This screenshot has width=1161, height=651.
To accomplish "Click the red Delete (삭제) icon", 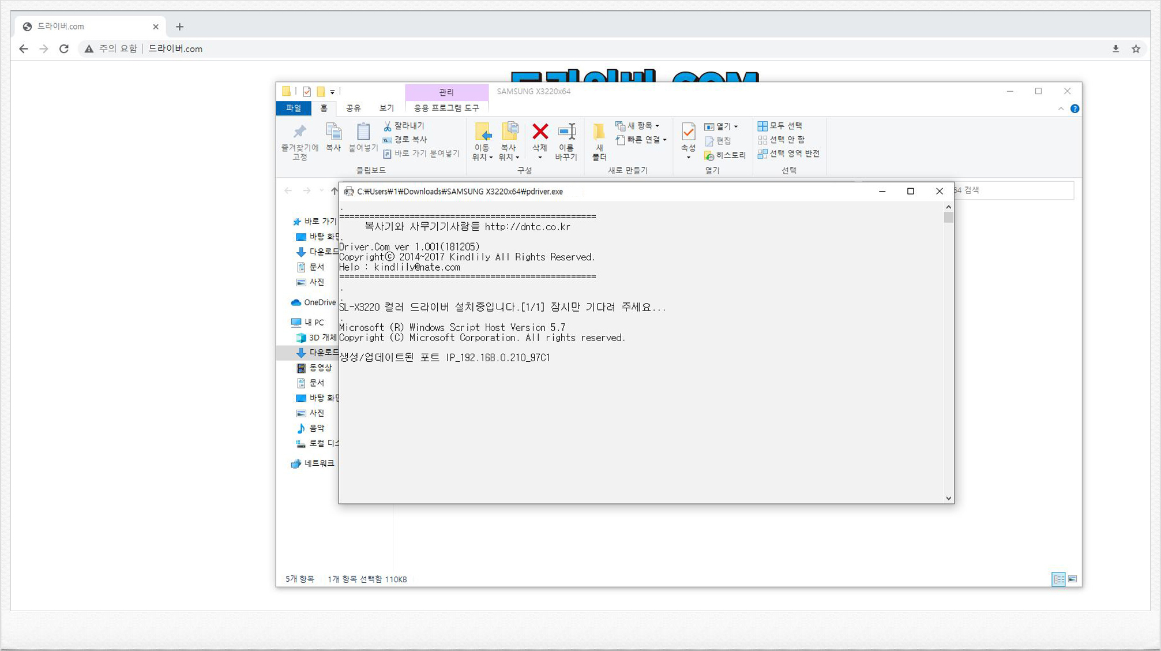I will 540,132.
